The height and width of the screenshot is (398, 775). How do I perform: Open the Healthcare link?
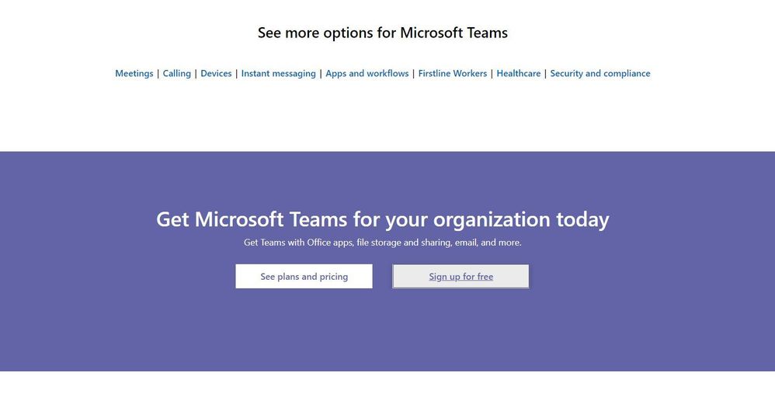(x=518, y=74)
